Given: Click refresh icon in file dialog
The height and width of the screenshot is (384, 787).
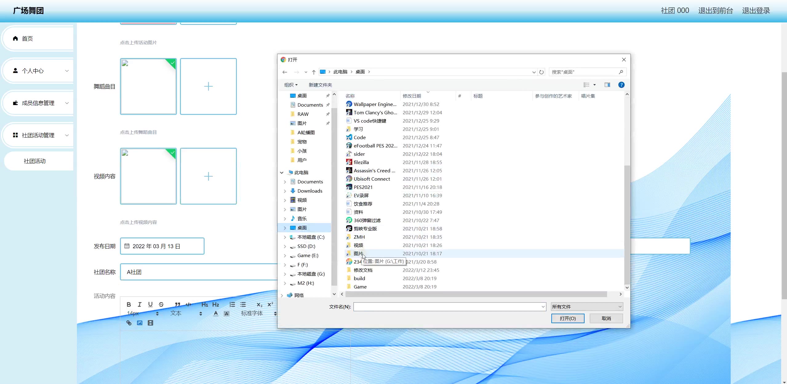Looking at the screenshot, I should coord(541,72).
